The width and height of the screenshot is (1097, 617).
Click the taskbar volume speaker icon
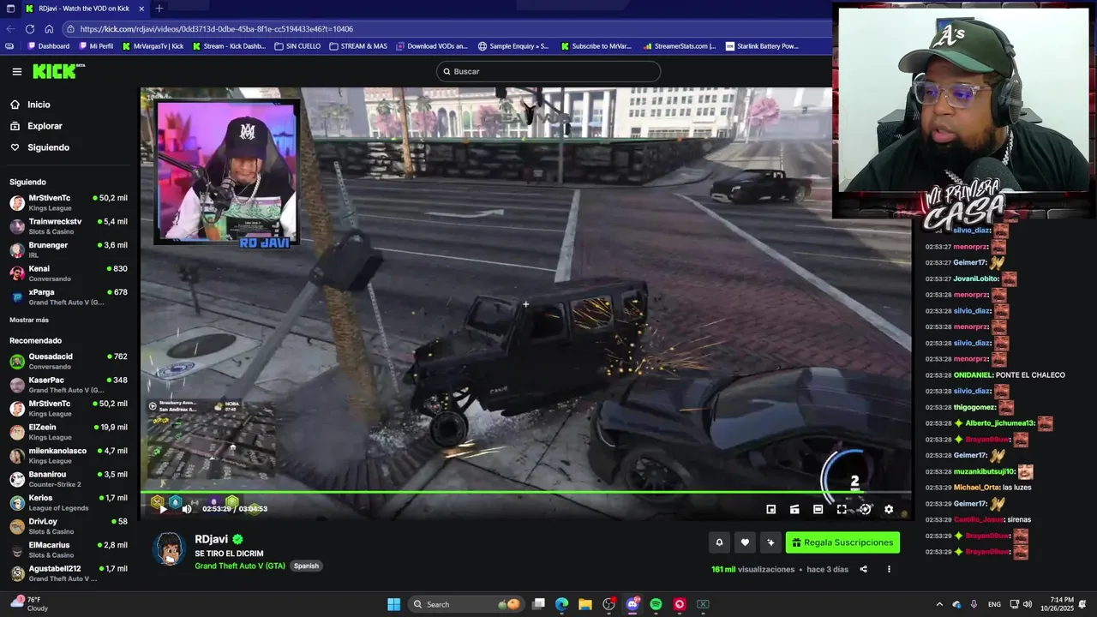1028,604
